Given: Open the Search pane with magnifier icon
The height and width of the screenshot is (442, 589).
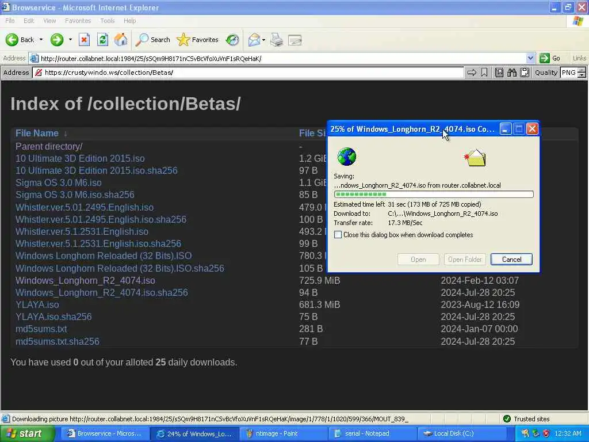Looking at the screenshot, I should [153, 40].
